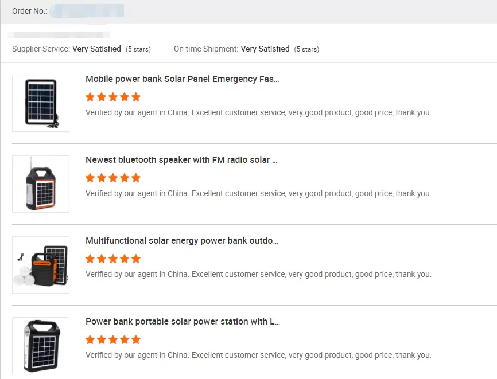Click the Mobile power bank review comment text

(258, 113)
